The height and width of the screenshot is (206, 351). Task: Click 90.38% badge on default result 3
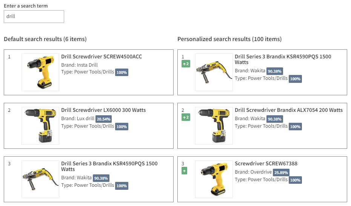pyautogui.click(x=101, y=178)
